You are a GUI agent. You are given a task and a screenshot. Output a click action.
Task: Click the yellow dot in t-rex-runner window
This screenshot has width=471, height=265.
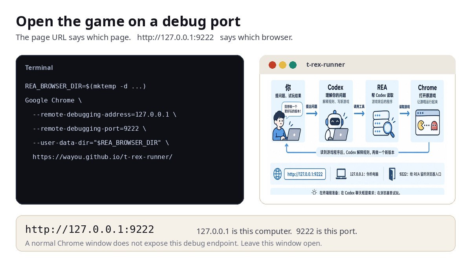283,65
